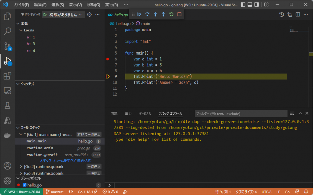This screenshot has width=313, height=195.
Task: Click the debug Continue button
Action: (139, 14)
